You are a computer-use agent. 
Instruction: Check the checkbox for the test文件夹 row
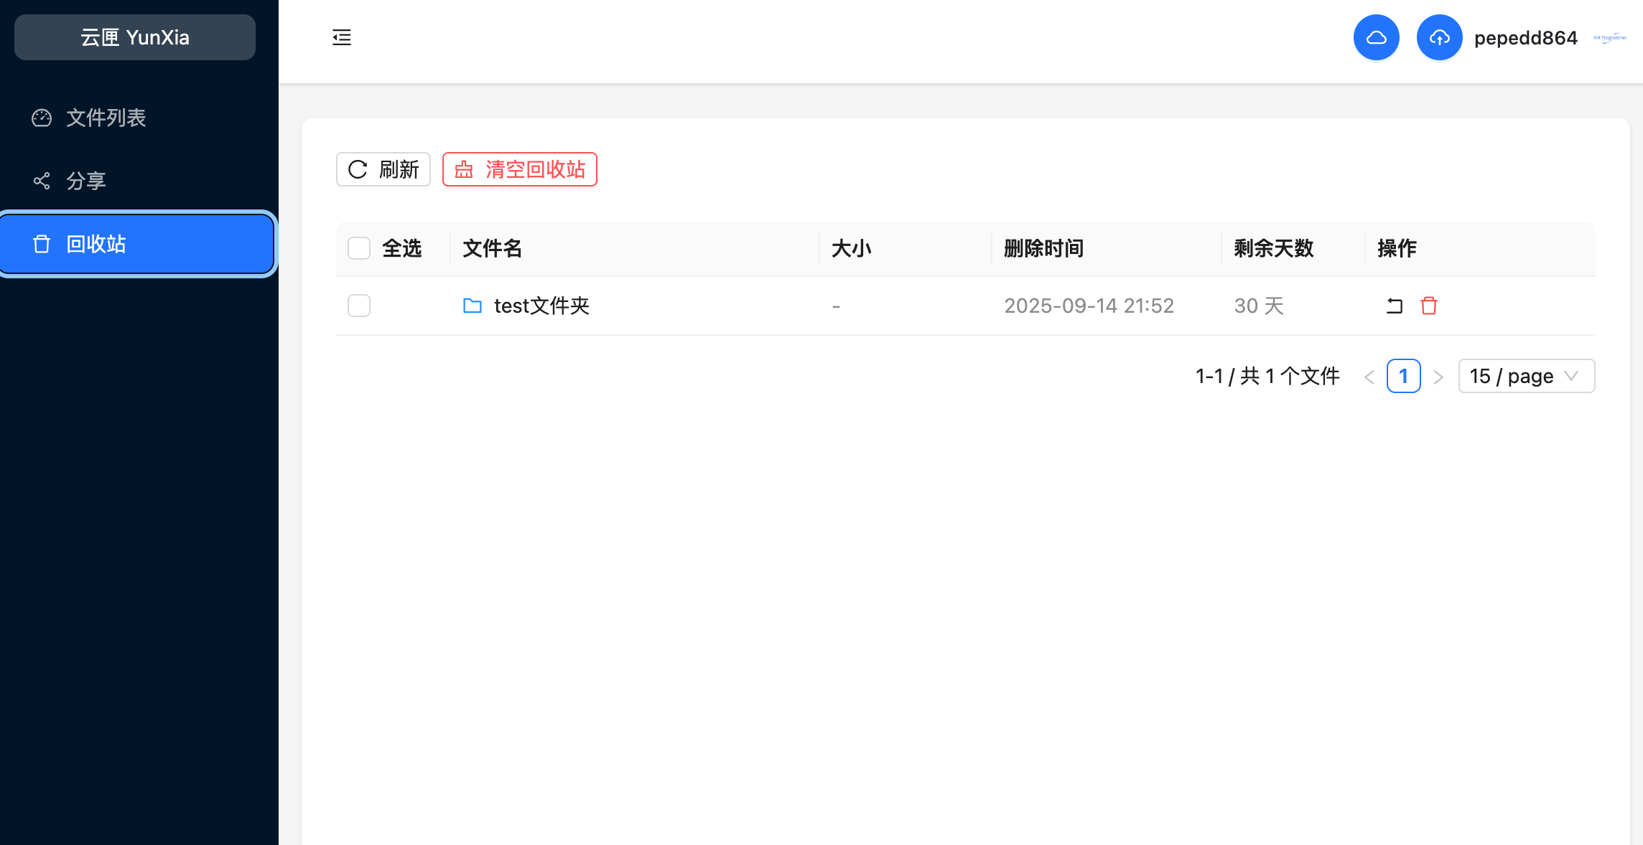359,306
